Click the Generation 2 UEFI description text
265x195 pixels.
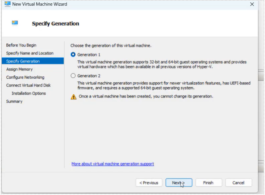click(164, 85)
